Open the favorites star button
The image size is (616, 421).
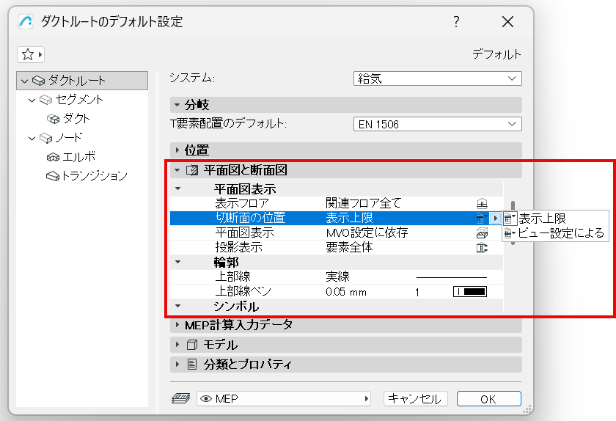pyautogui.click(x=31, y=54)
